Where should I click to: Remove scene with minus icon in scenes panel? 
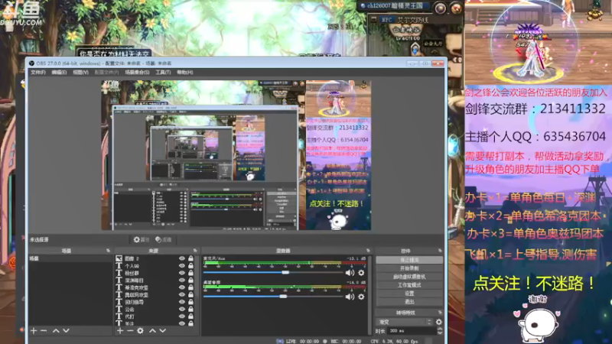(44, 331)
